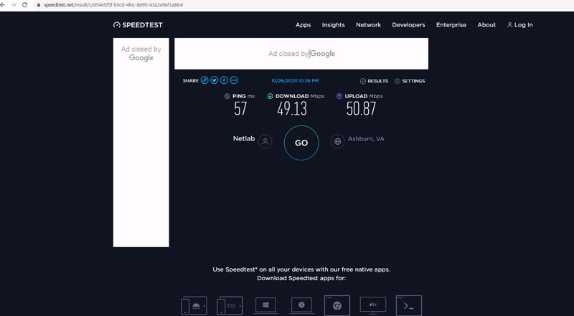Go forward in the browser
Screen dimensions: 574x316
click(14, 5)
